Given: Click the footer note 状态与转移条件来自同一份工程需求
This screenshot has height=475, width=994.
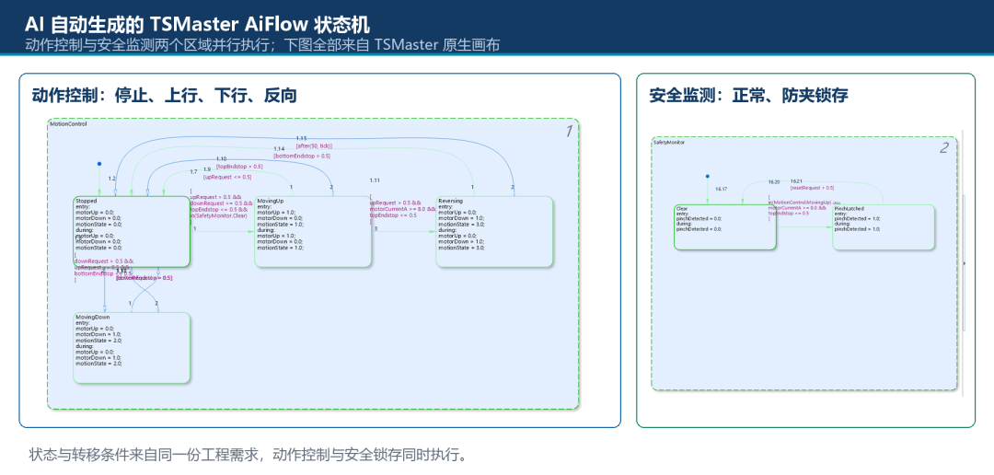Looking at the screenshot, I should coord(248,455).
